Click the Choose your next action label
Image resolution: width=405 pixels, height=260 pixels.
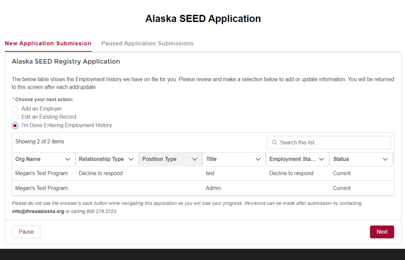click(x=44, y=99)
